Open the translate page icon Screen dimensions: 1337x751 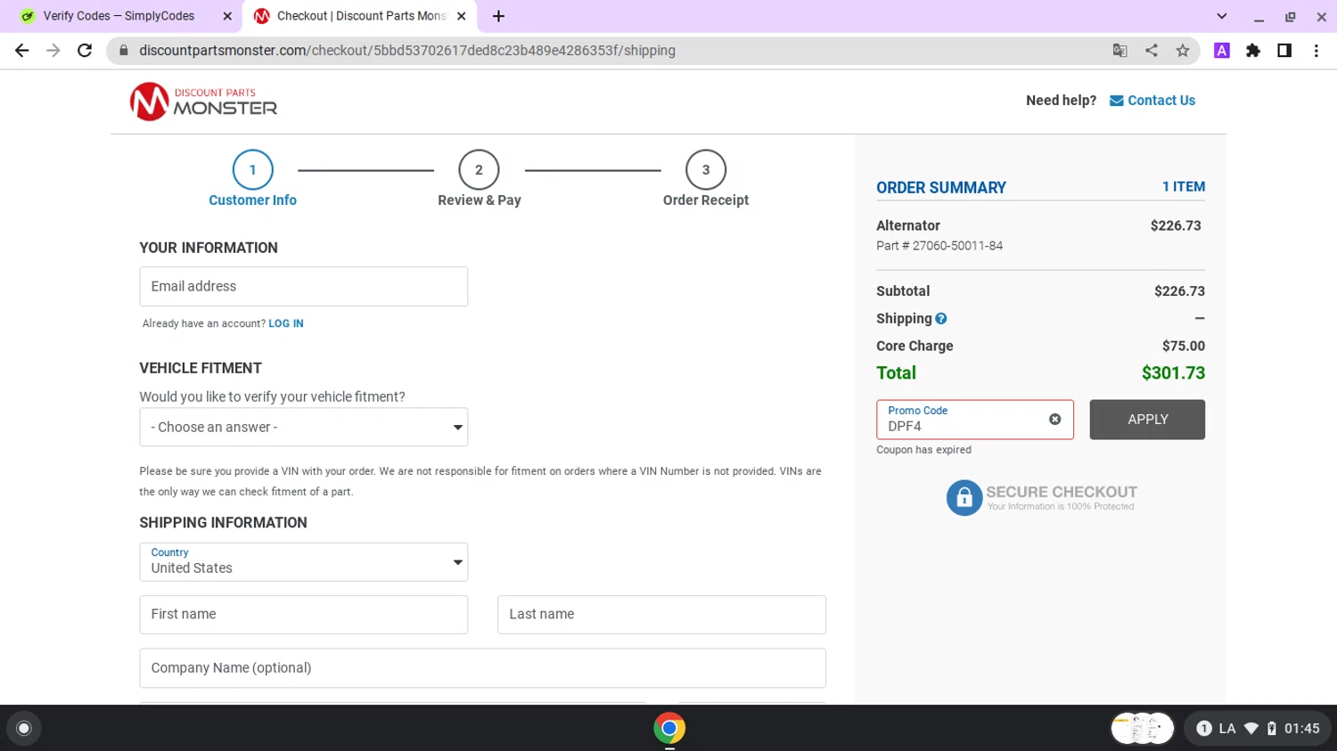coord(1120,51)
